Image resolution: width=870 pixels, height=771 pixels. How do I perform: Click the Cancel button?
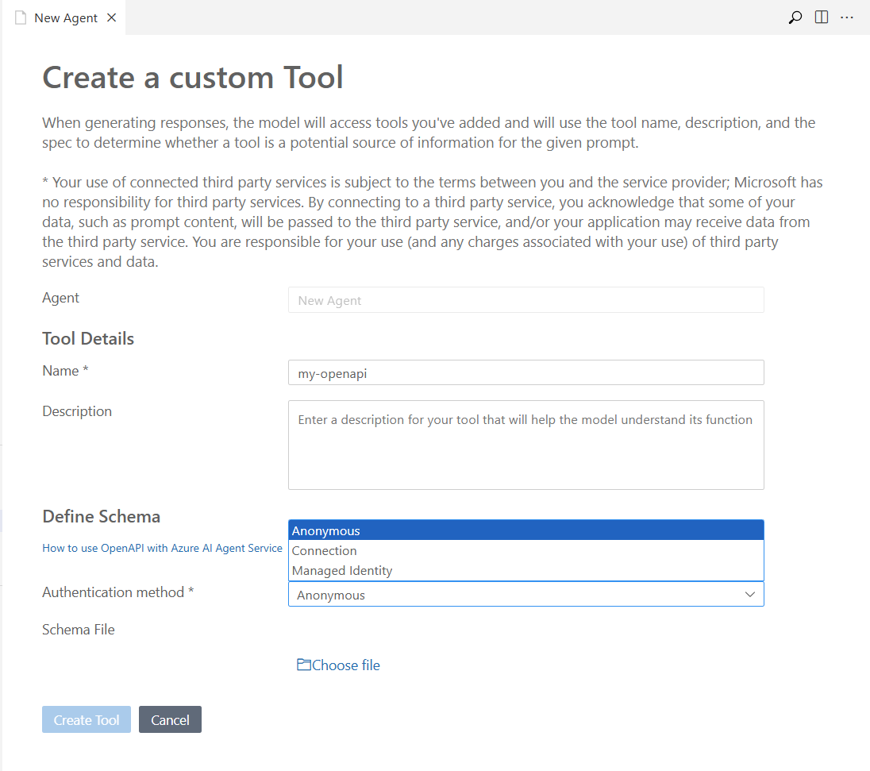[x=170, y=719]
